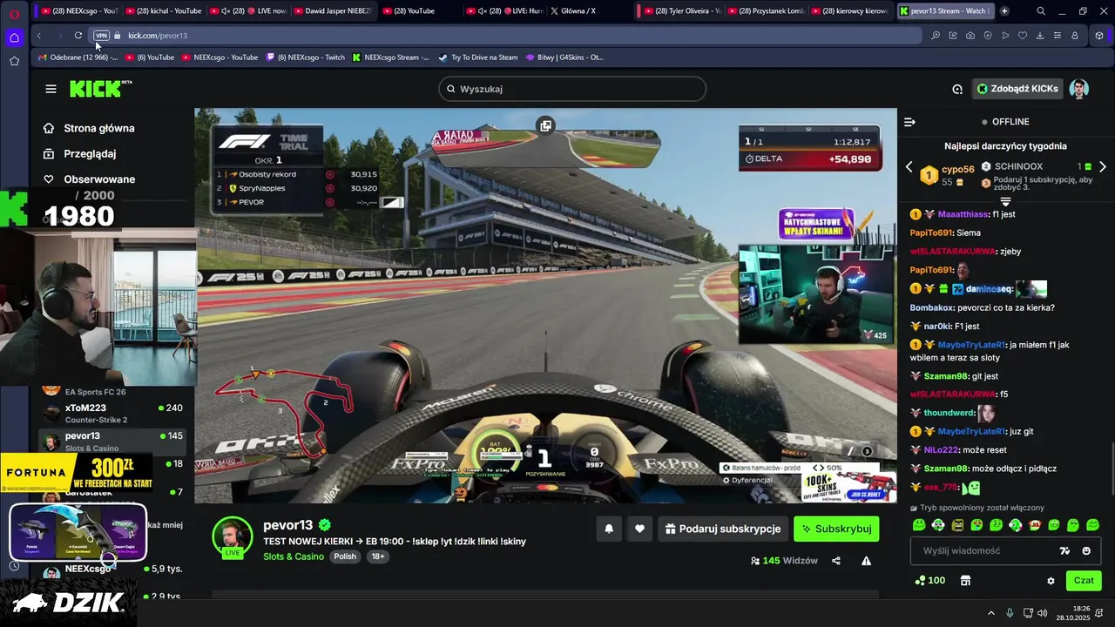Screen dimensions: 1115x627
Task: Click the pevor13 streamer avatar
Action: [x=233, y=536]
